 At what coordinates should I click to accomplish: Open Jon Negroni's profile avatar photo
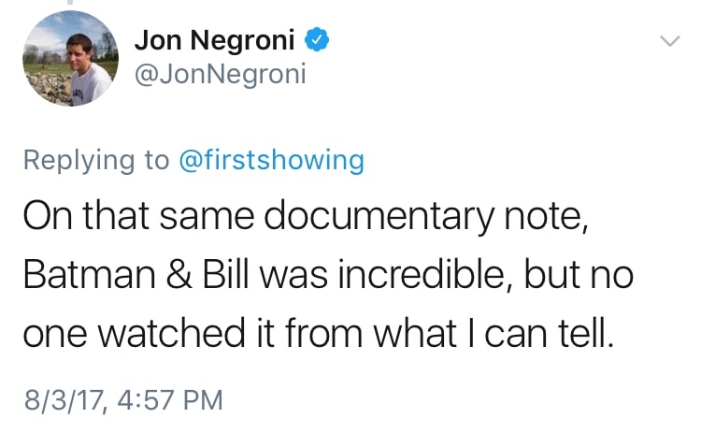[x=68, y=58]
